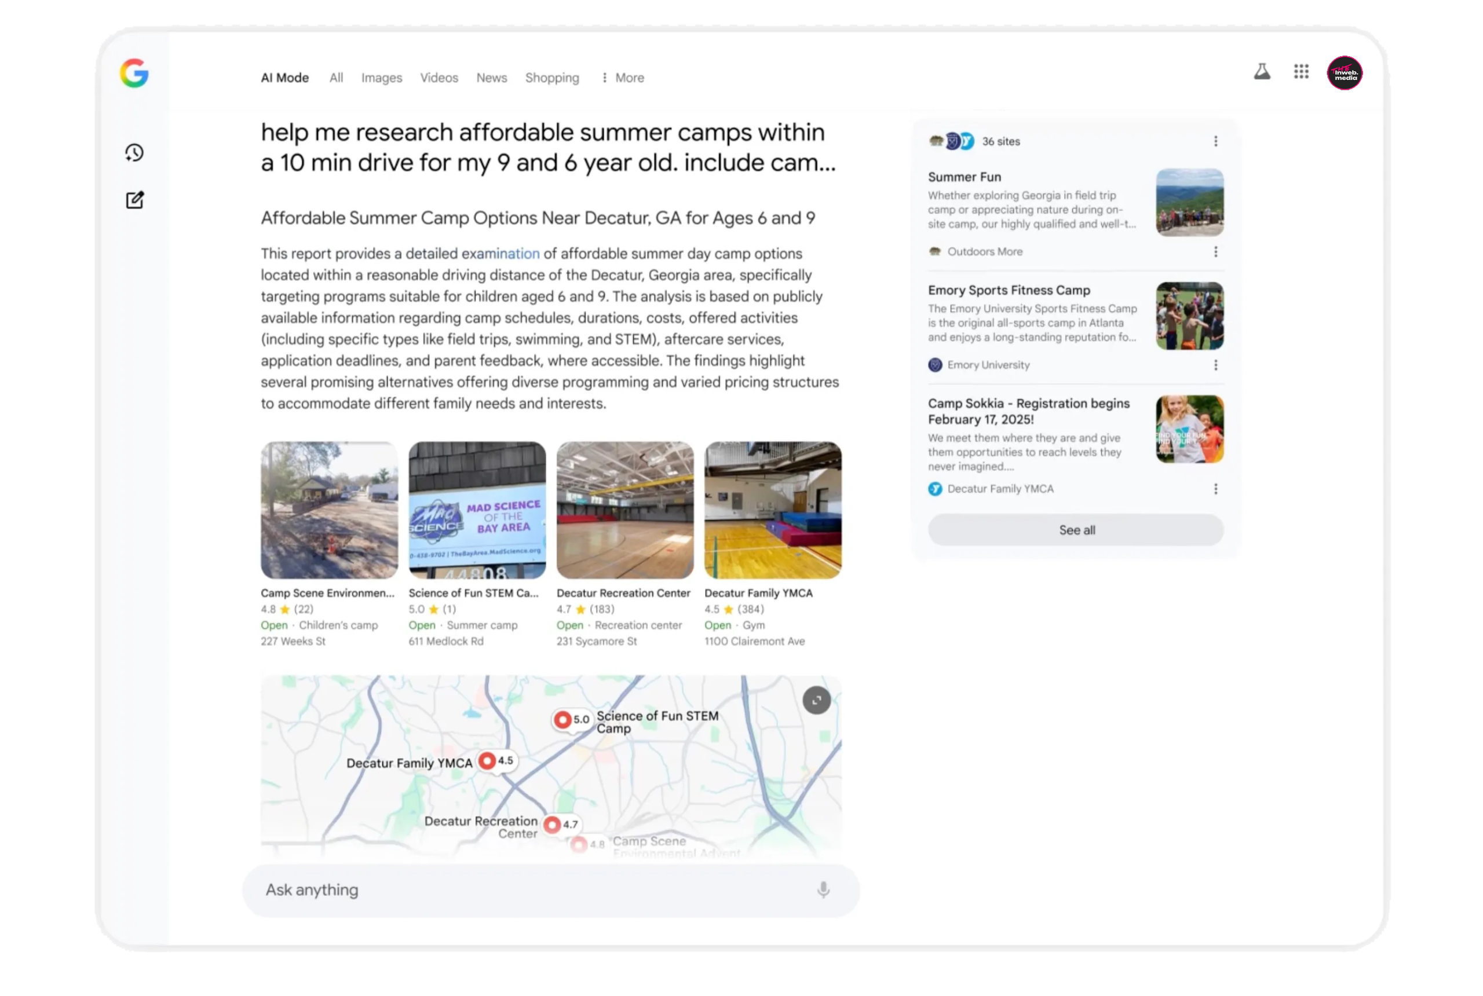Follow the examination hyperlink in the report
1483x996 pixels.
pos(500,254)
